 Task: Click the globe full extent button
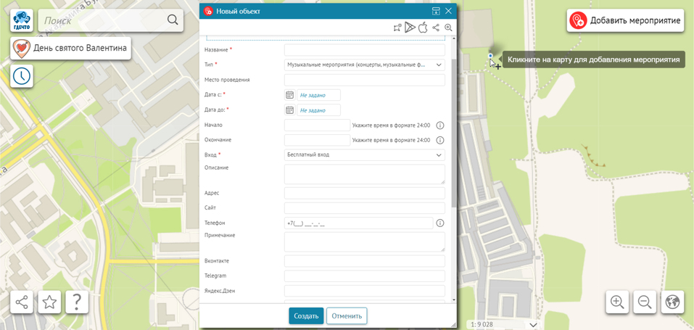coord(672,302)
